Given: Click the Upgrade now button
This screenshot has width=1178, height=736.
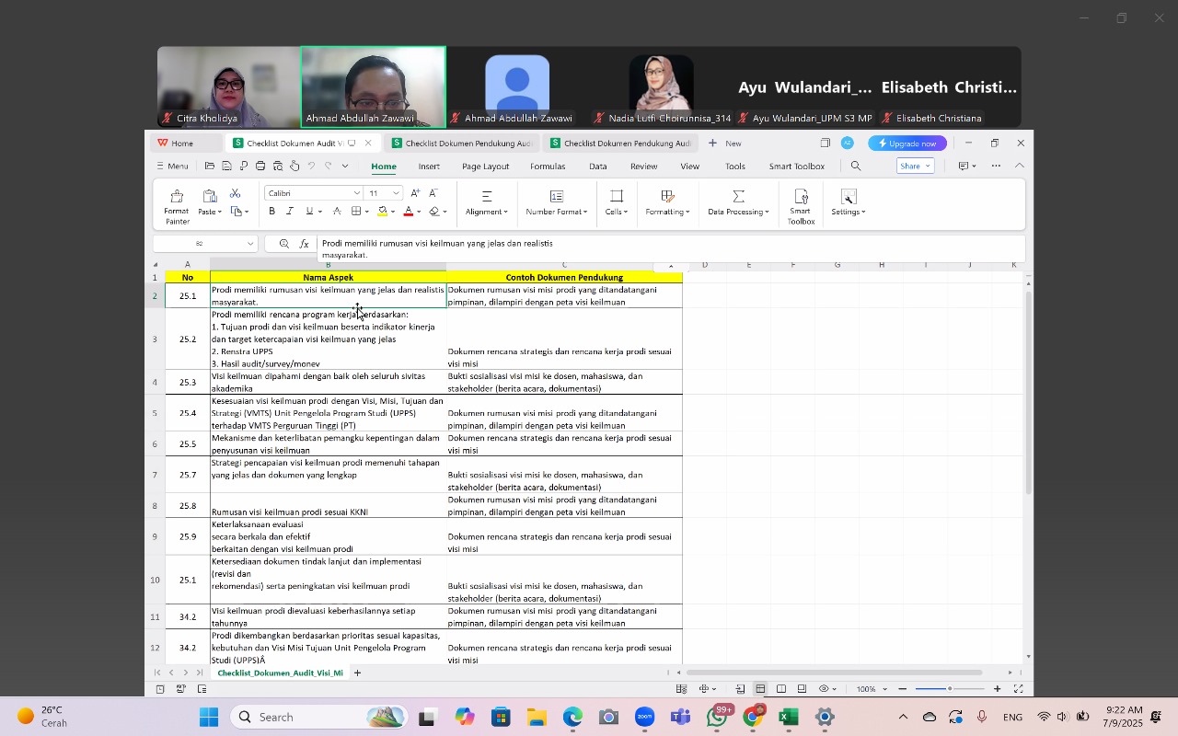Looking at the screenshot, I should [907, 144].
